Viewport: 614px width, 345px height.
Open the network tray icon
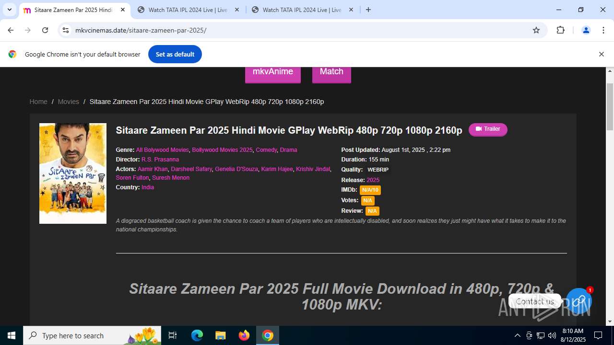[x=541, y=335]
